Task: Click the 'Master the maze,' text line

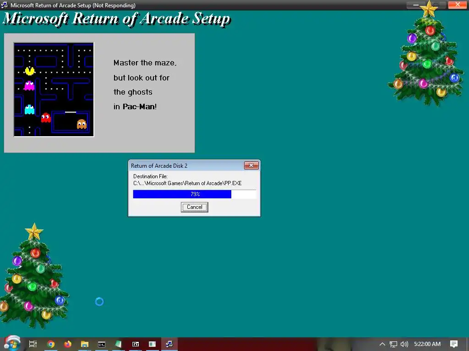Action: (145, 63)
